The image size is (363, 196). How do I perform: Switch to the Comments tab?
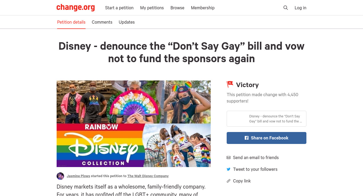(x=102, y=22)
